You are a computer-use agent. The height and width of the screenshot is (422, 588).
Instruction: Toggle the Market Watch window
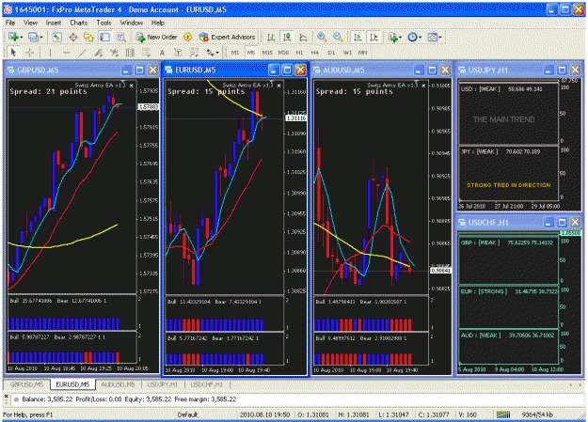tap(56, 37)
